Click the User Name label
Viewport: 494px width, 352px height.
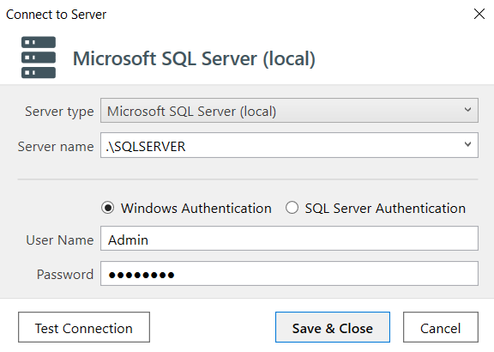[x=60, y=240]
